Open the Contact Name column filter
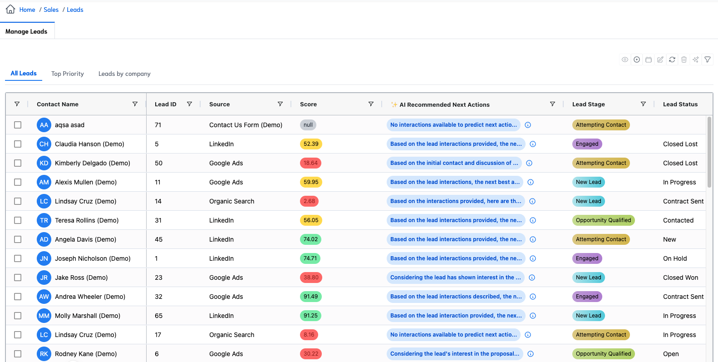This screenshot has height=362, width=718. (x=135, y=104)
